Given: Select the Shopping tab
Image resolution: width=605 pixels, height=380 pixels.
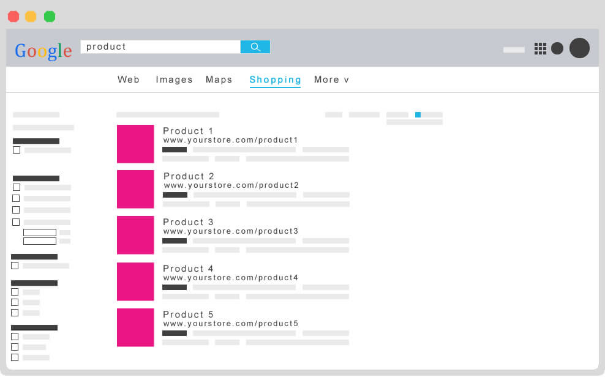Looking at the screenshot, I should coord(275,80).
